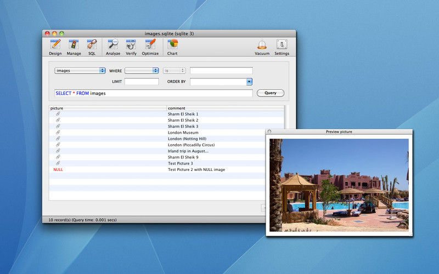Click the paperclip for Sharm El Sheik 3
This screenshot has width=439, height=274.
point(58,126)
